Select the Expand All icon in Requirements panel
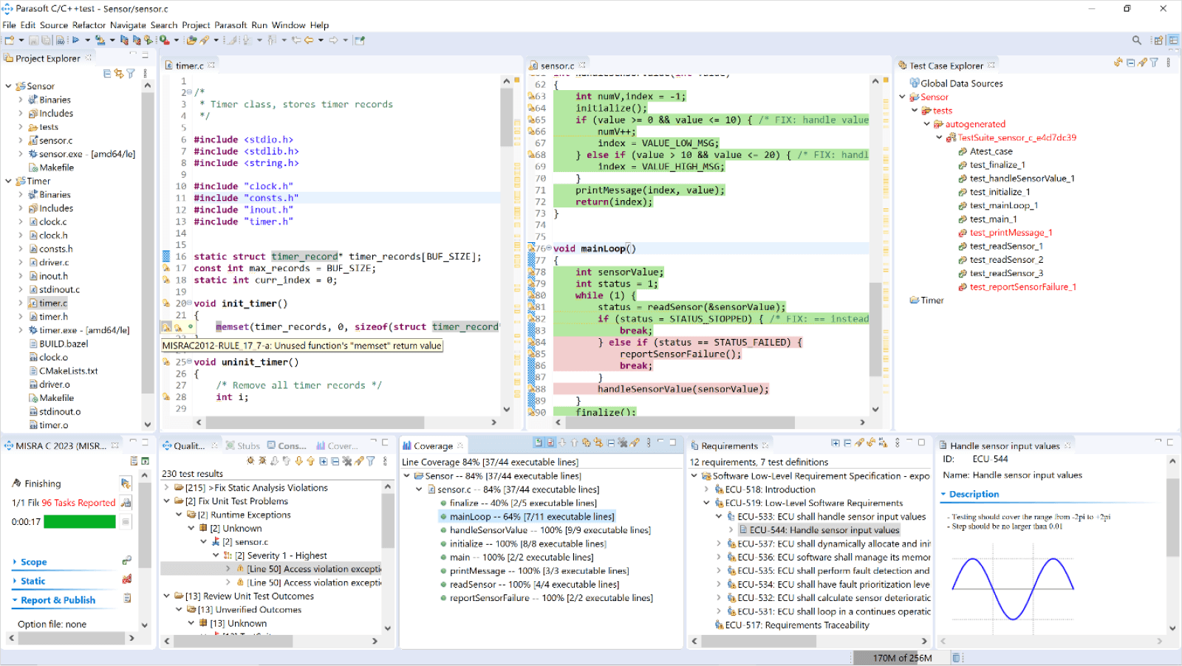The image size is (1182, 666). pyautogui.click(x=836, y=443)
